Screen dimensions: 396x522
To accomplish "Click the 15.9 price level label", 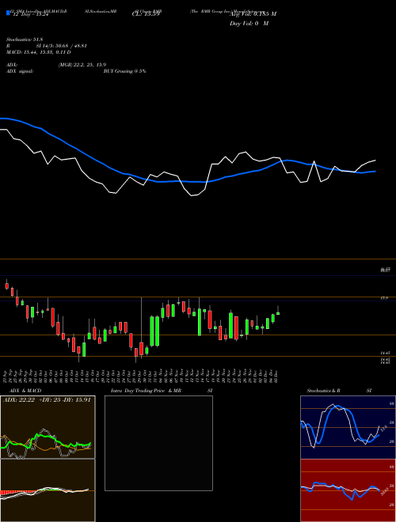I will [x=384, y=298].
